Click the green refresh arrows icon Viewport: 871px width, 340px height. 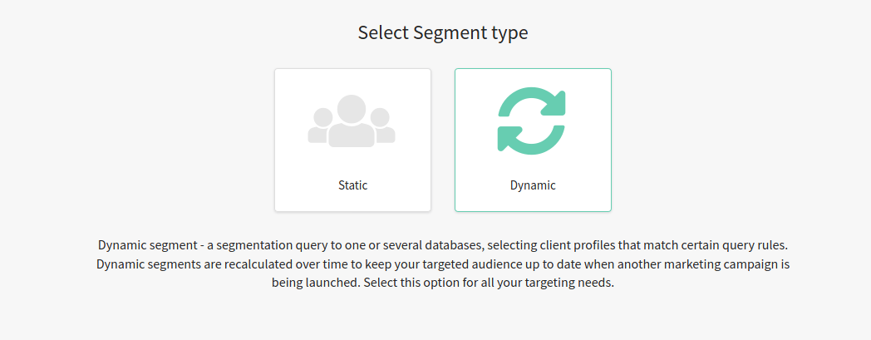point(532,121)
